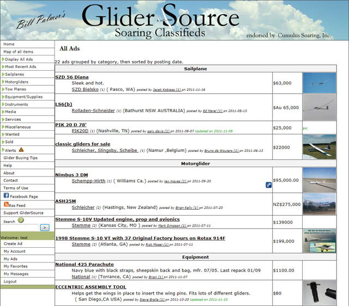Screen dimensions: 349x306
Task: Open the Contact page
Action: click(x=11, y=180)
